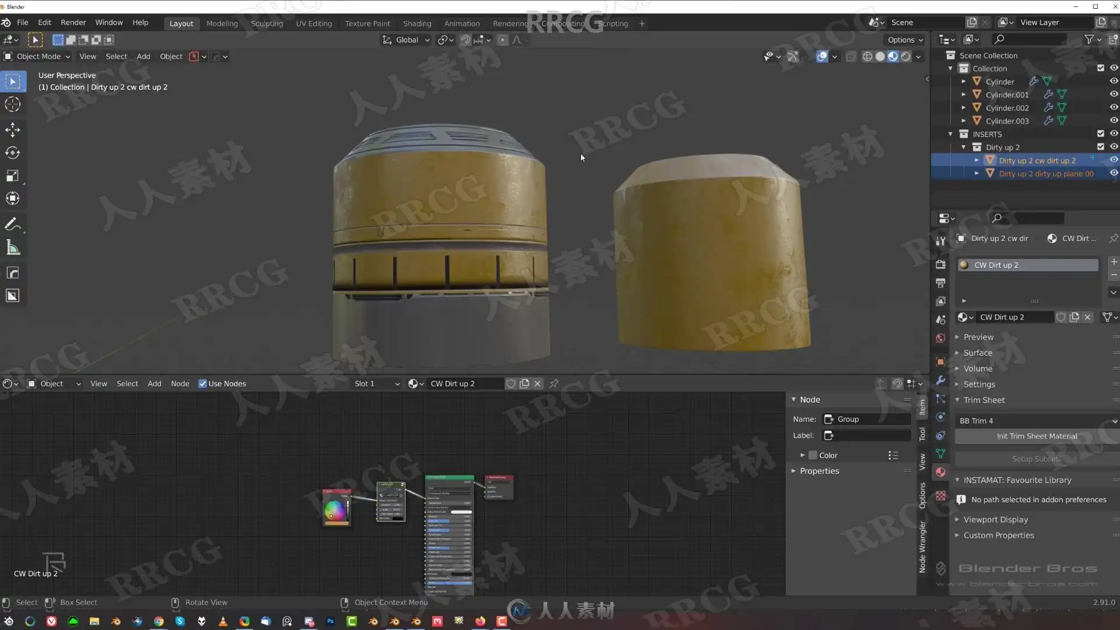
Task: Click Init Trim Sheet Material button
Action: (x=1037, y=436)
